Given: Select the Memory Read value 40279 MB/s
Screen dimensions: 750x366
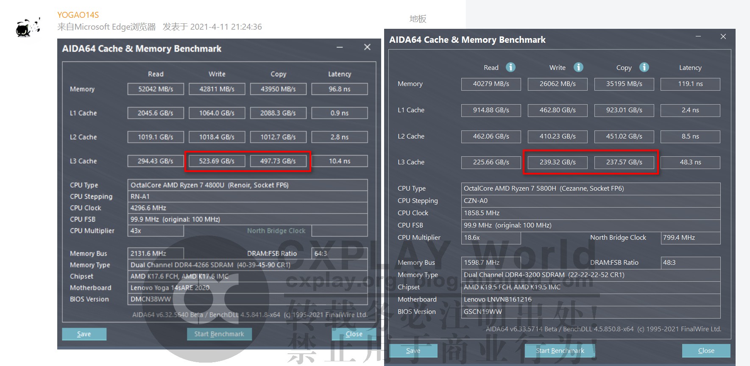Looking at the screenshot, I should 491,84.
